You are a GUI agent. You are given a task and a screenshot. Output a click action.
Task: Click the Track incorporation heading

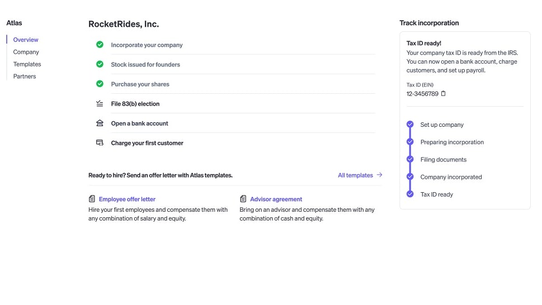(x=429, y=23)
